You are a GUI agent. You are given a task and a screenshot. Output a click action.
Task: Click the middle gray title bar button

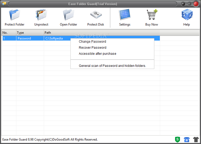[x=189, y=4]
